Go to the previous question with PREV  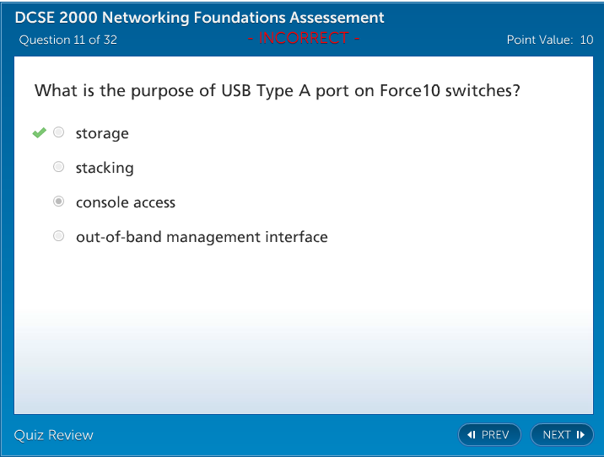[489, 435]
